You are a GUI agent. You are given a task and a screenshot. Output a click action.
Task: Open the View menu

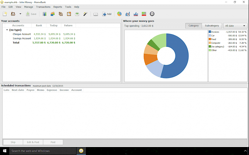click(x=18, y=7)
